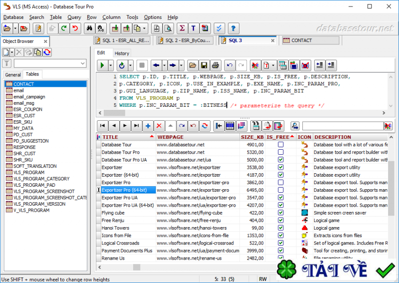Run the SQL query with the green play button
Viewport: 399px width, 283px height.
point(102,65)
